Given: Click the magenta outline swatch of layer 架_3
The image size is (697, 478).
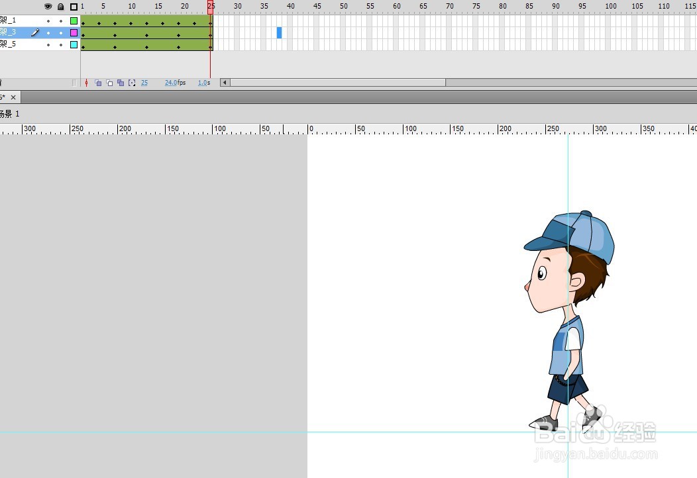Looking at the screenshot, I should click(x=74, y=33).
